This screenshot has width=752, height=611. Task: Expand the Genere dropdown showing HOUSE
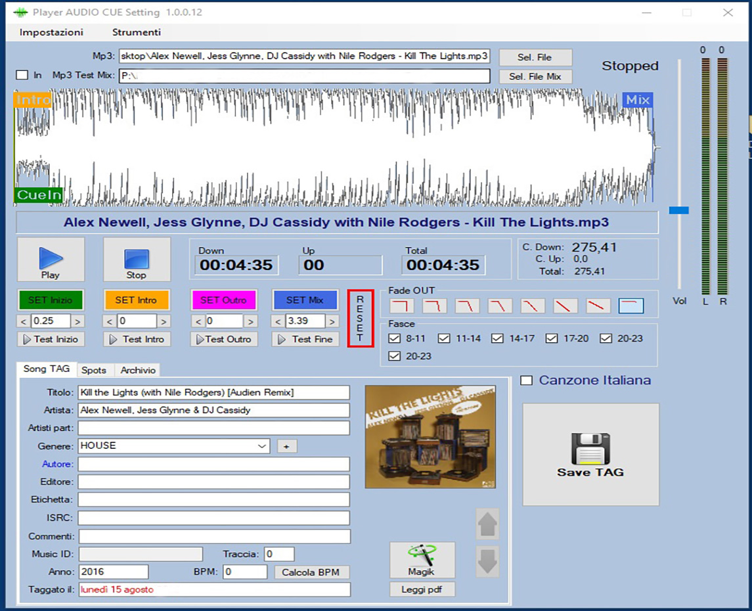click(x=263, y=446)
